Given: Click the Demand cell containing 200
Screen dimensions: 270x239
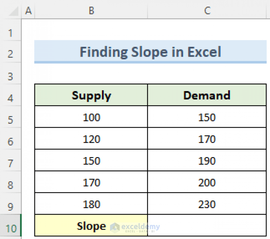Looking at the screenshot, I should pyautogui.click(x=207, y=182).
